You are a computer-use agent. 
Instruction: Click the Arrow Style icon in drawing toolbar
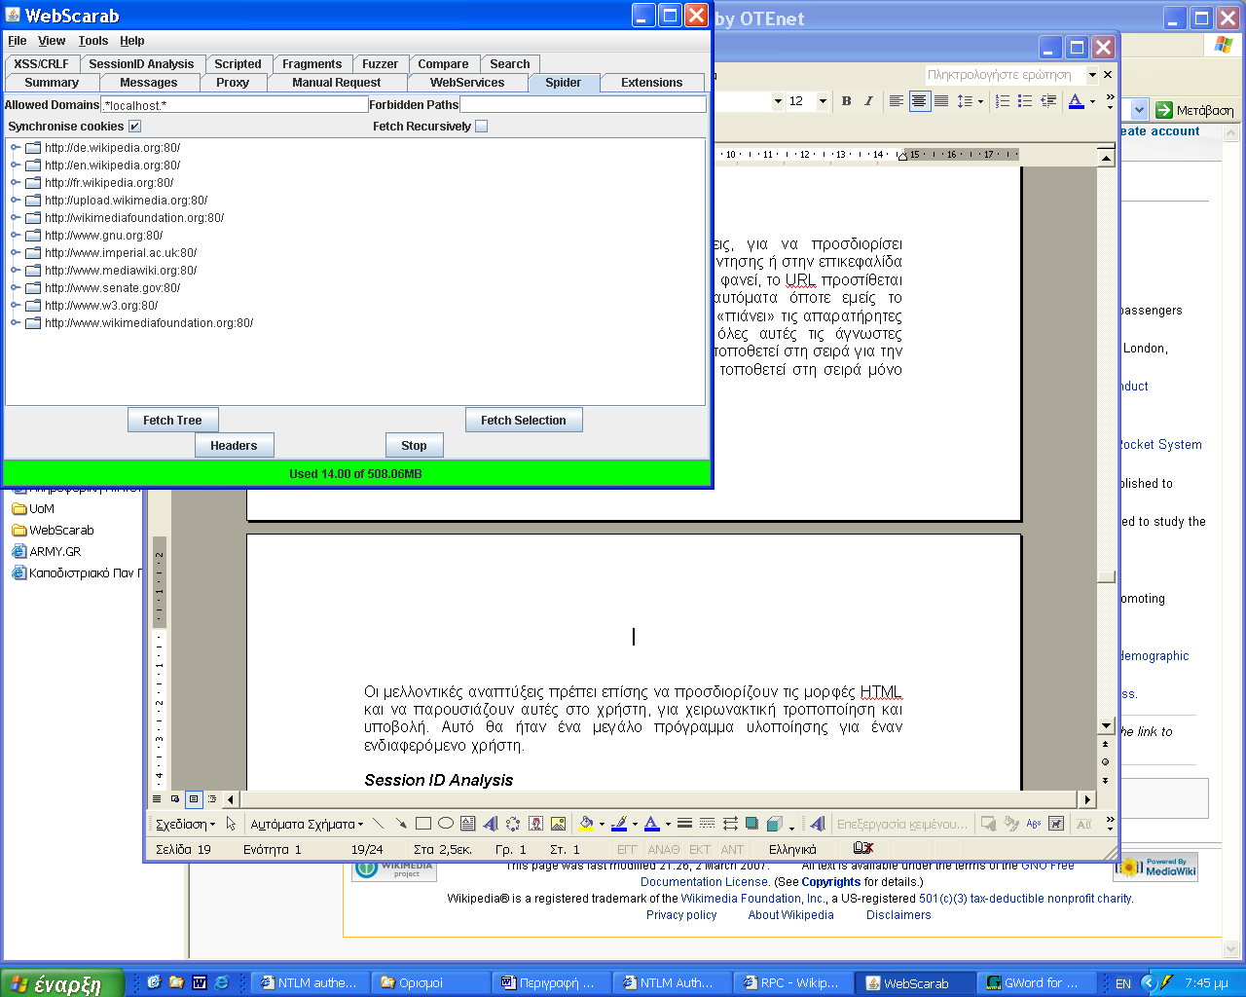[730, 824]
